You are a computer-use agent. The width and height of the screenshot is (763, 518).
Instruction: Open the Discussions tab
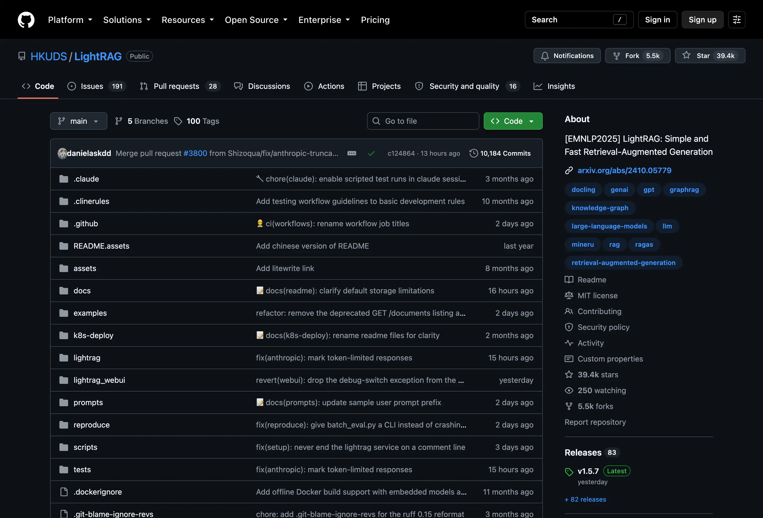(x=262, y=86)
